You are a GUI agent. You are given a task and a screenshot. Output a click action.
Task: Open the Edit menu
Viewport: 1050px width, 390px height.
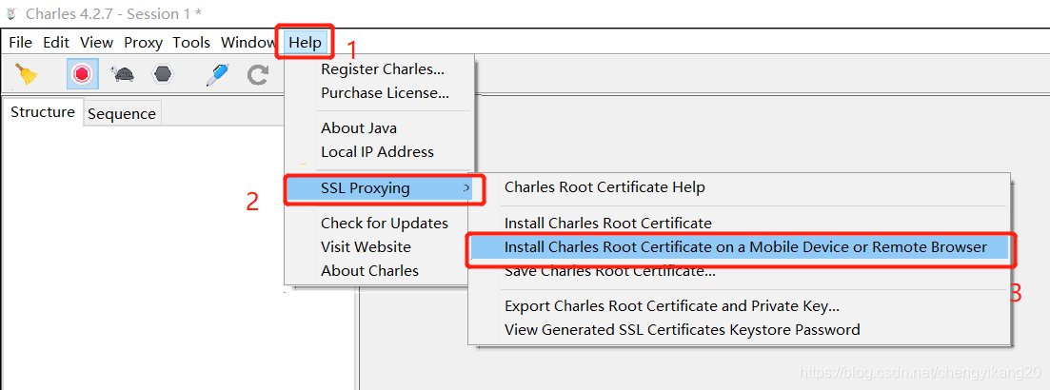pyautogui.click(x=56, y=43)
